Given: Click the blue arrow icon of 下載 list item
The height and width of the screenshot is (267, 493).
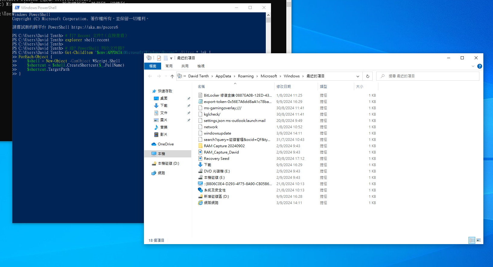Looking at the screenshot, I should point(200,165).
